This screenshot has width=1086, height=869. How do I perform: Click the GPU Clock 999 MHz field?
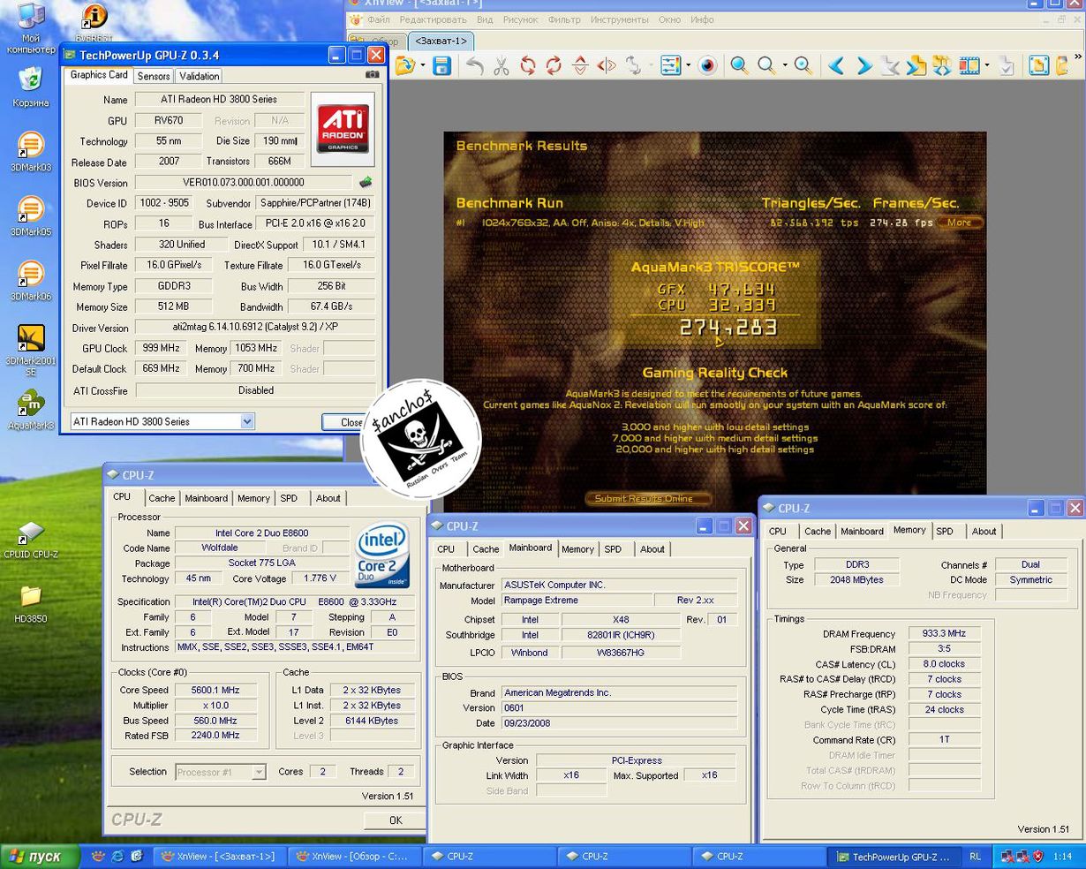(x=162, y=348)
